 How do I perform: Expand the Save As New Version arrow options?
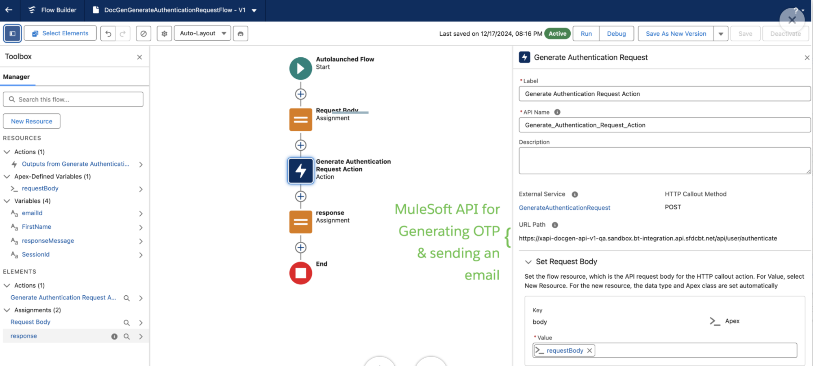(721, 33)
